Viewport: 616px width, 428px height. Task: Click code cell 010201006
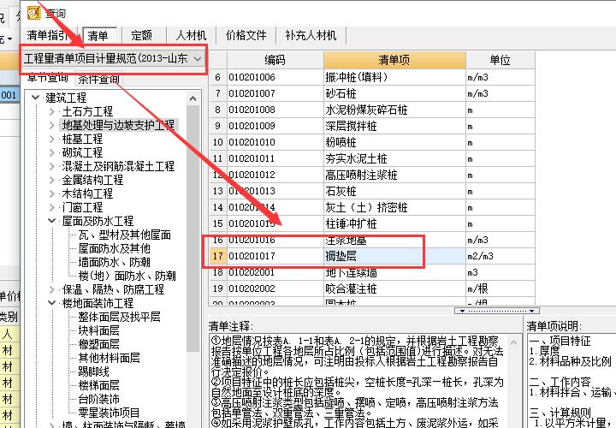pos(275,77)
